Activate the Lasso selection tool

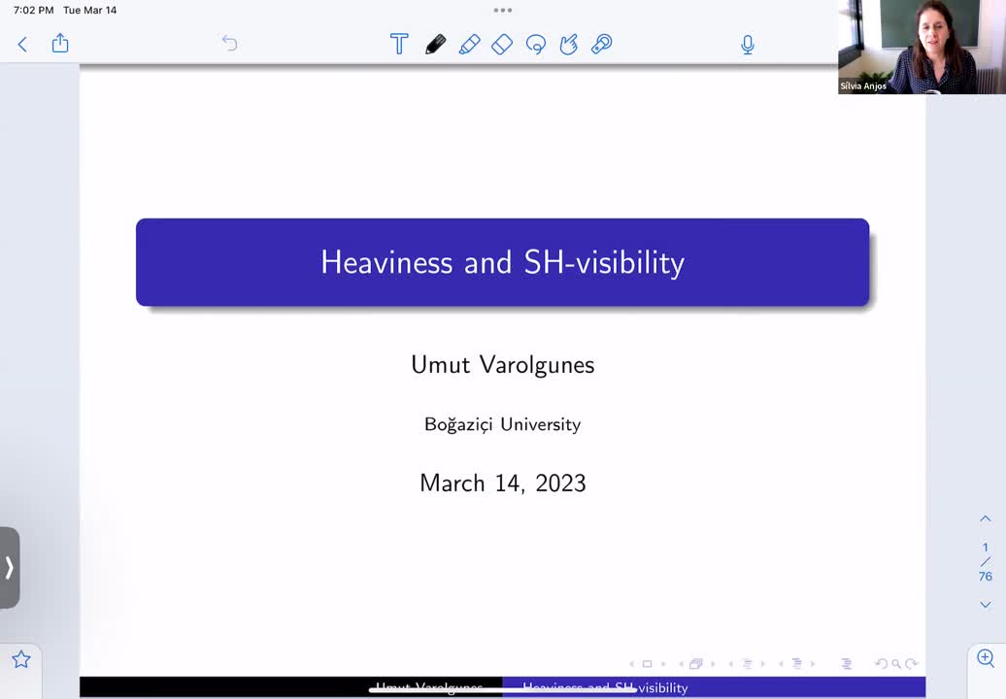[536, 44]
